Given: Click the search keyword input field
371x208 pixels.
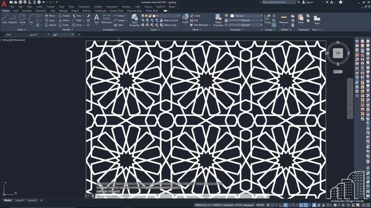Looking at the screenshot, I should [x=279, y=2].
